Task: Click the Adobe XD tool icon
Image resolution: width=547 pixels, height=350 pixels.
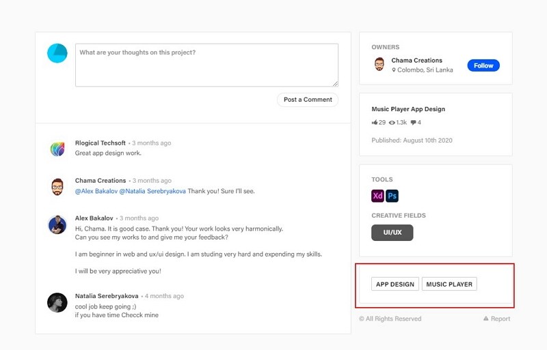Action: pyautogui.click(x=377, y=196)
